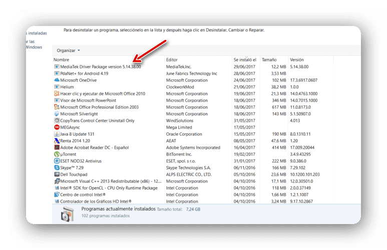Click the Oracle Corporation editor cell
This screenshot has height=250, width=387.
tap(184, 134)
